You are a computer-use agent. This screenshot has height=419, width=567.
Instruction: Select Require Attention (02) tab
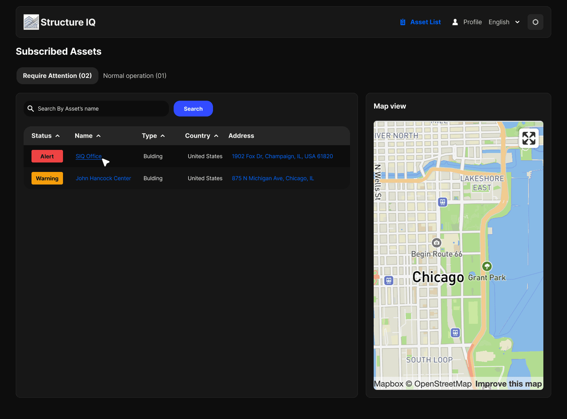57,76
